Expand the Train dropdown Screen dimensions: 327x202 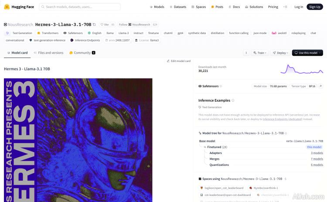[260, 53]
